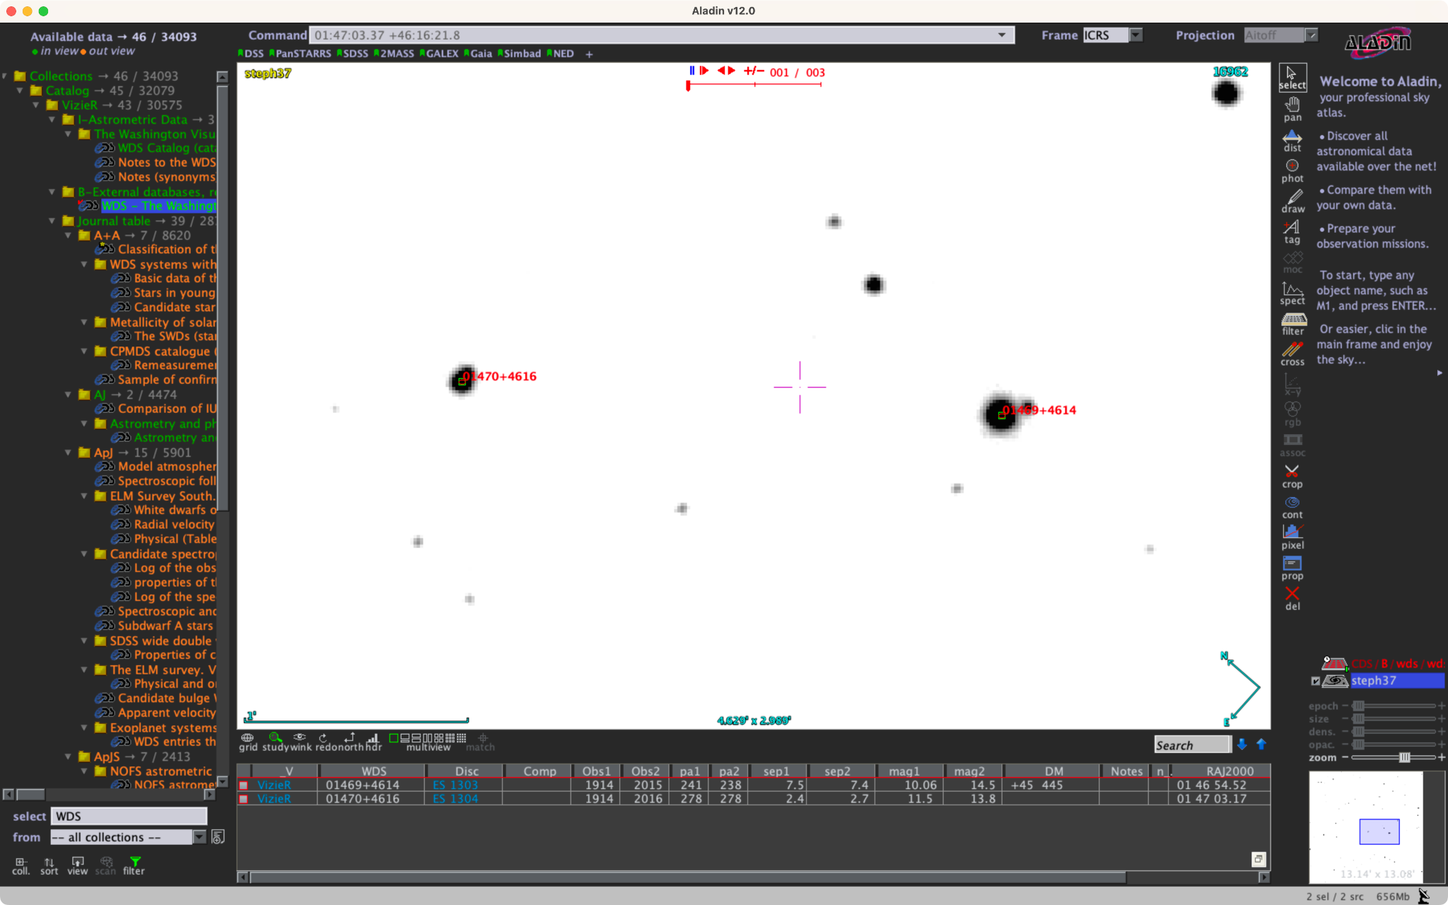The width and height of the screenshot is (1448, 905).
Task: Select the CDS/B/wds catalog plane
Action: [x=1396, y=664]
